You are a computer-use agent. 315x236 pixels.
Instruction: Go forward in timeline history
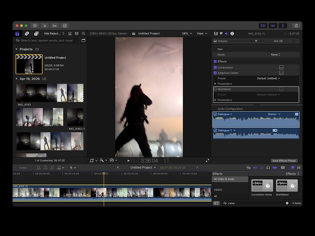click(x=197, y=167)
